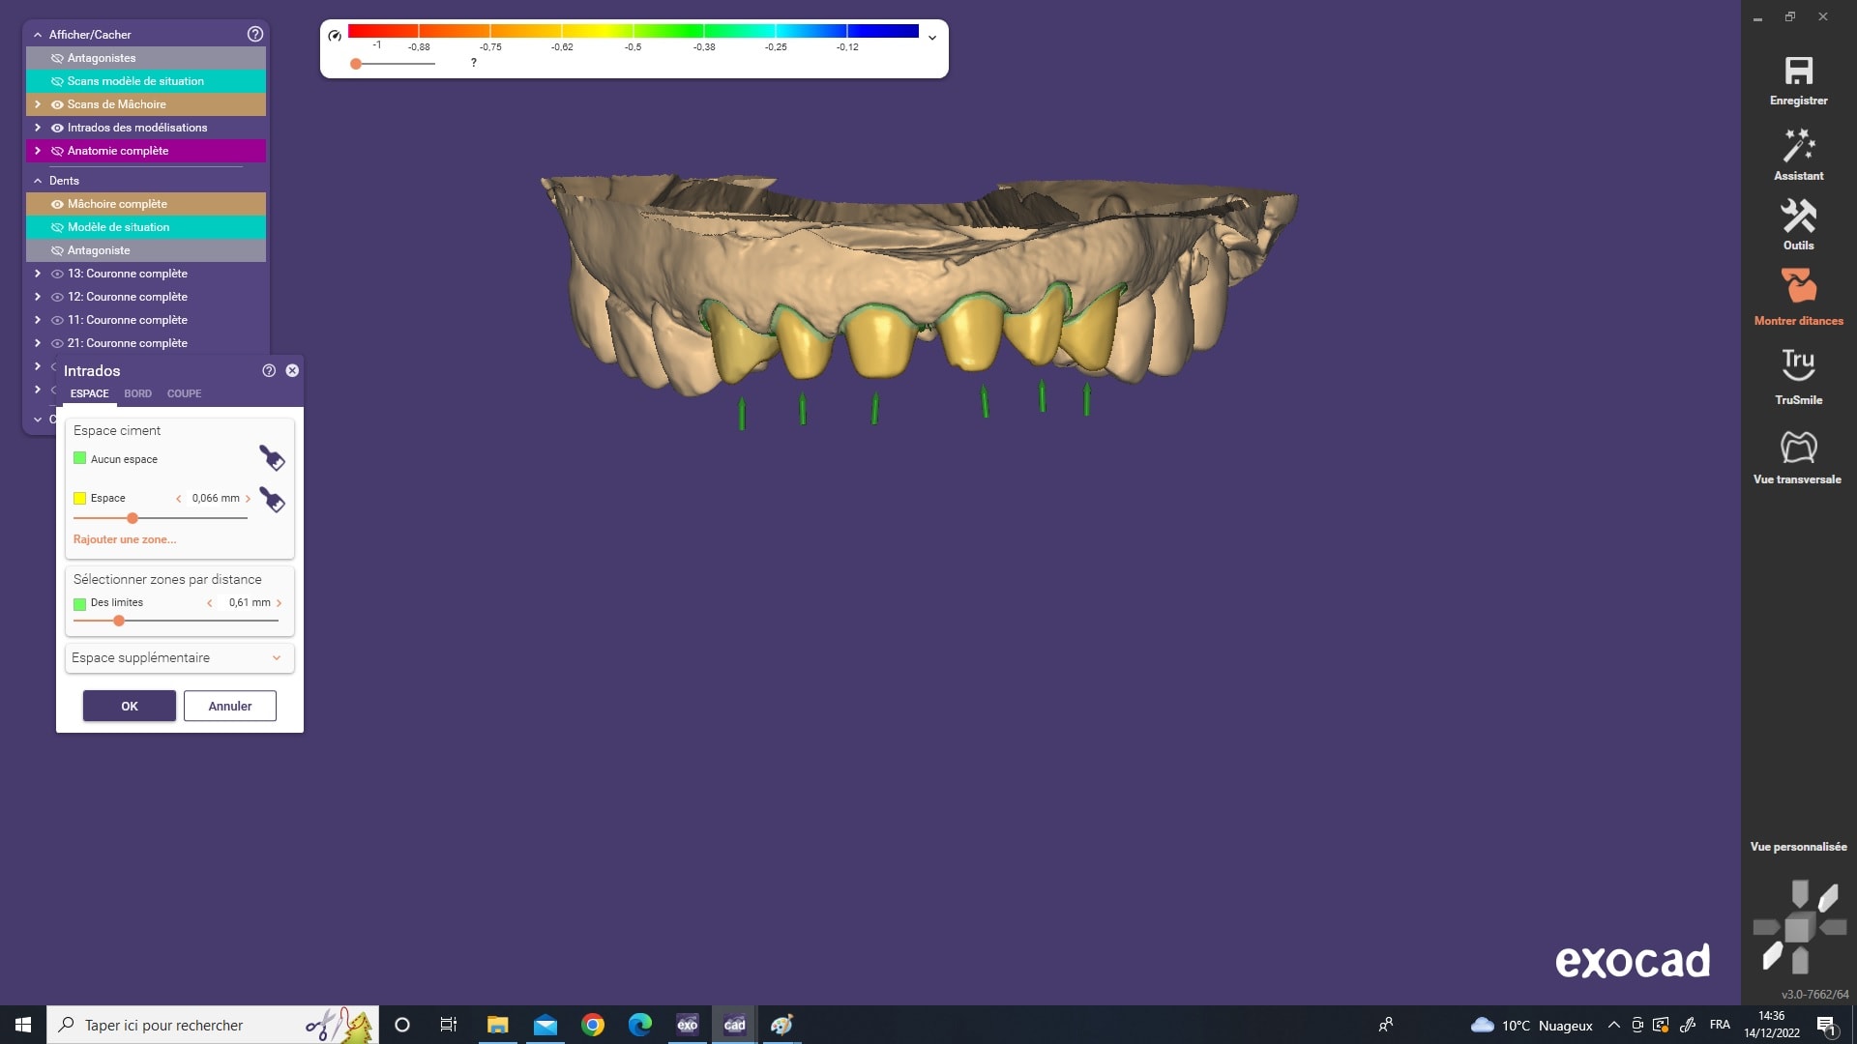Toggle Montrer distances view
The height and width of the screenshot is (1044, 1857).
[1798, 287]
